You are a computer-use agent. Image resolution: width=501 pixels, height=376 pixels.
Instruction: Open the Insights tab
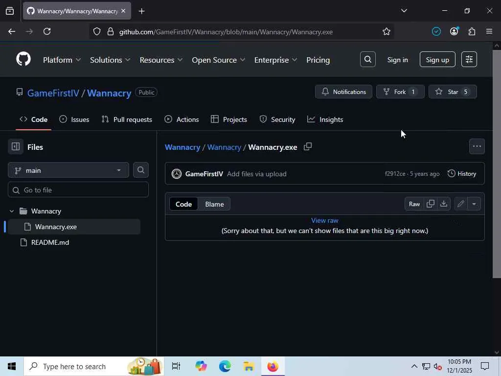[x=325, y=119]
